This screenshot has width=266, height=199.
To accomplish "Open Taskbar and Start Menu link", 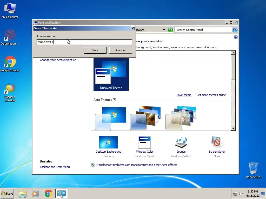I will (55, 167).
